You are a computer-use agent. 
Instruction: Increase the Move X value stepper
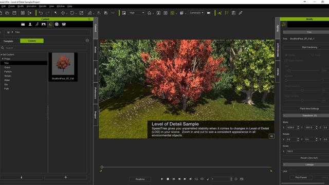click(298, 126)
